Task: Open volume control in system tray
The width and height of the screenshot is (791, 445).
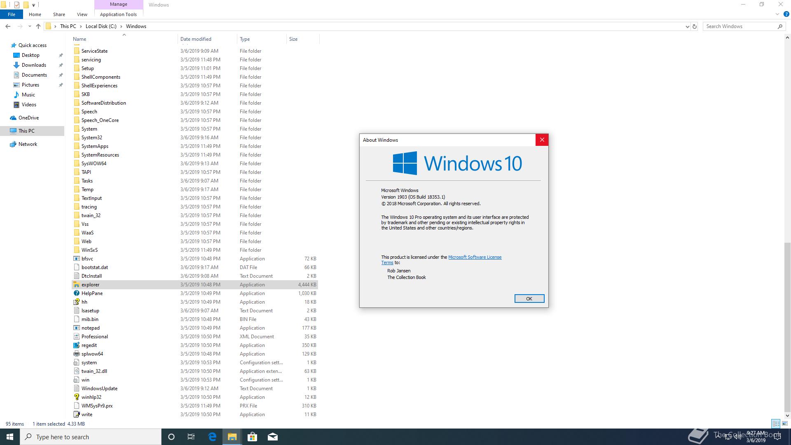Action: point(737,437)
